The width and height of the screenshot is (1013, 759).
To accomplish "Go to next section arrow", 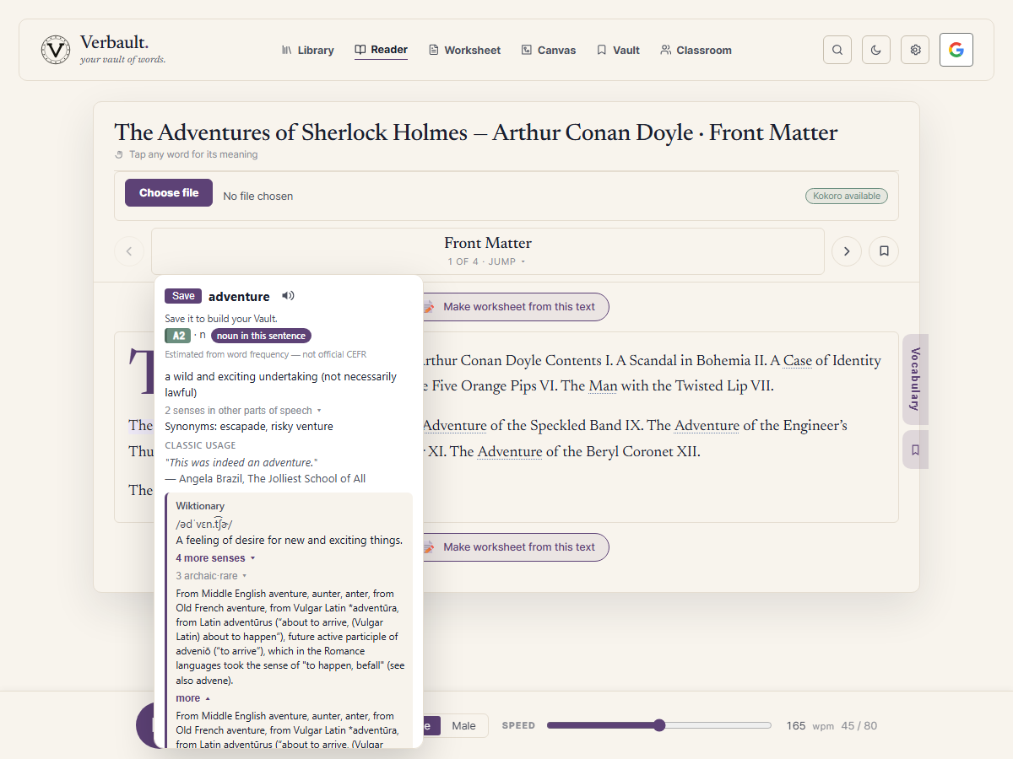I will [847, 251].
